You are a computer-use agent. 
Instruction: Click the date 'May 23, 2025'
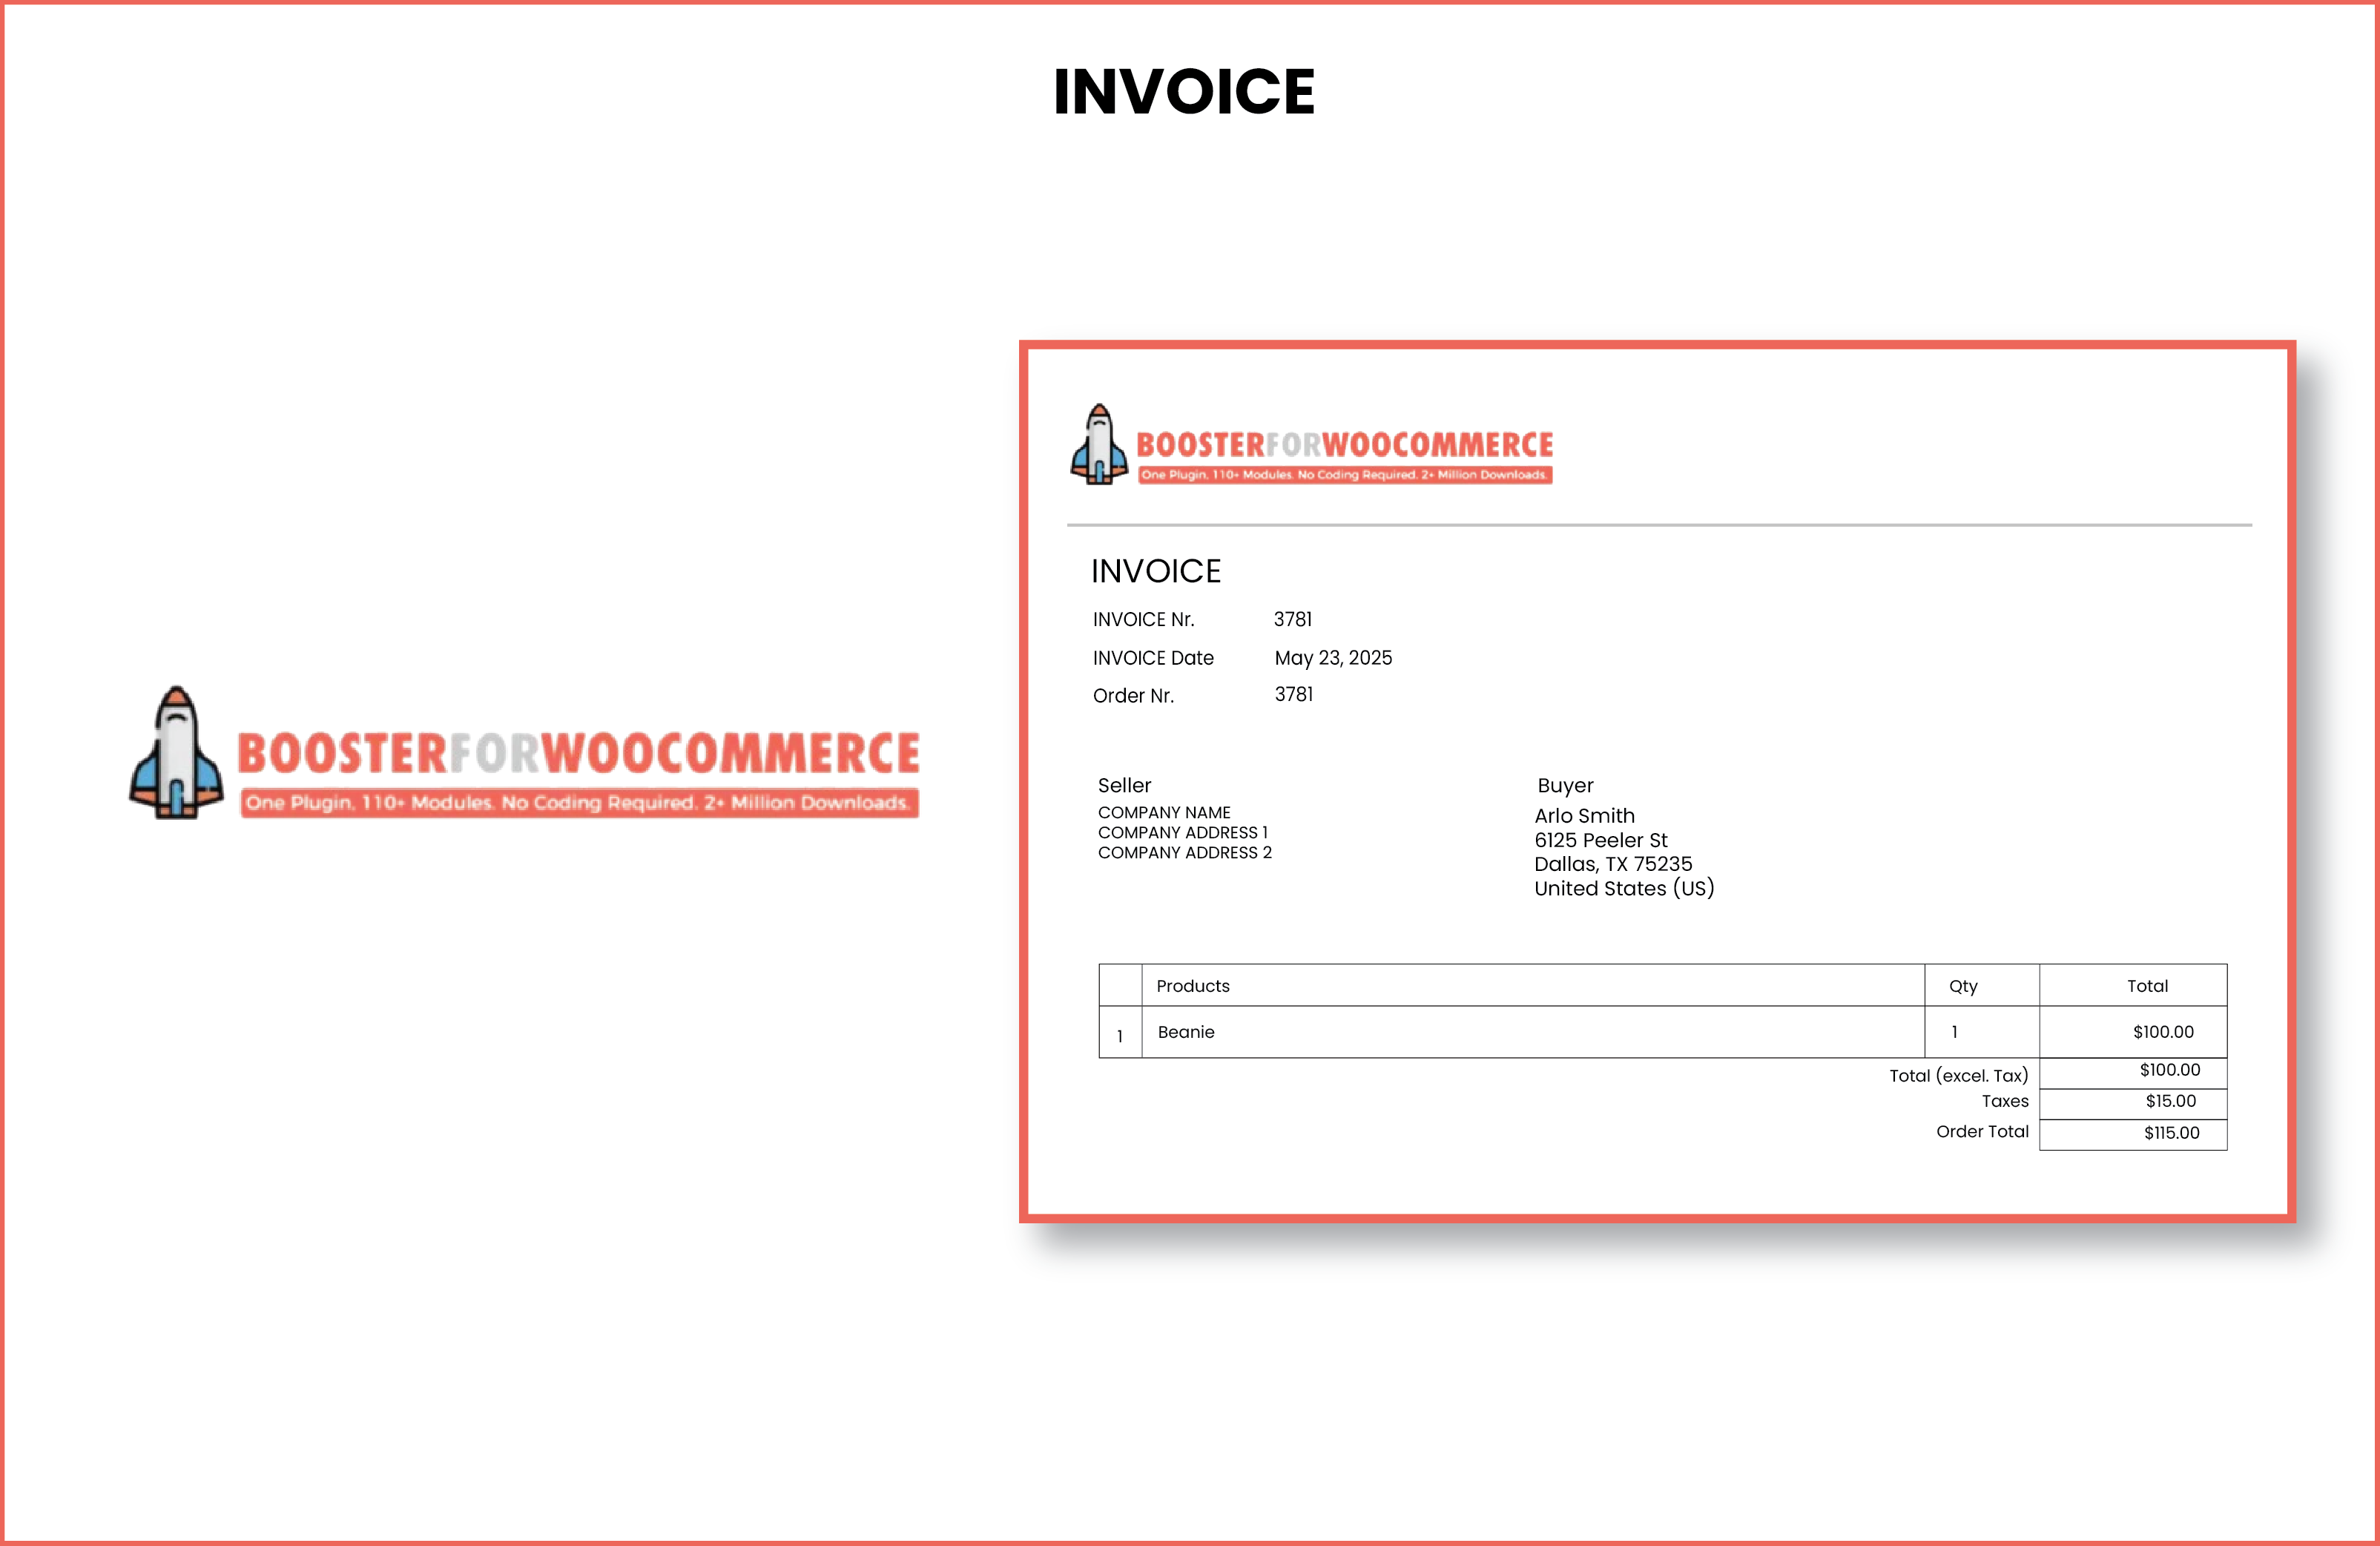click(x=1333, y=658)
